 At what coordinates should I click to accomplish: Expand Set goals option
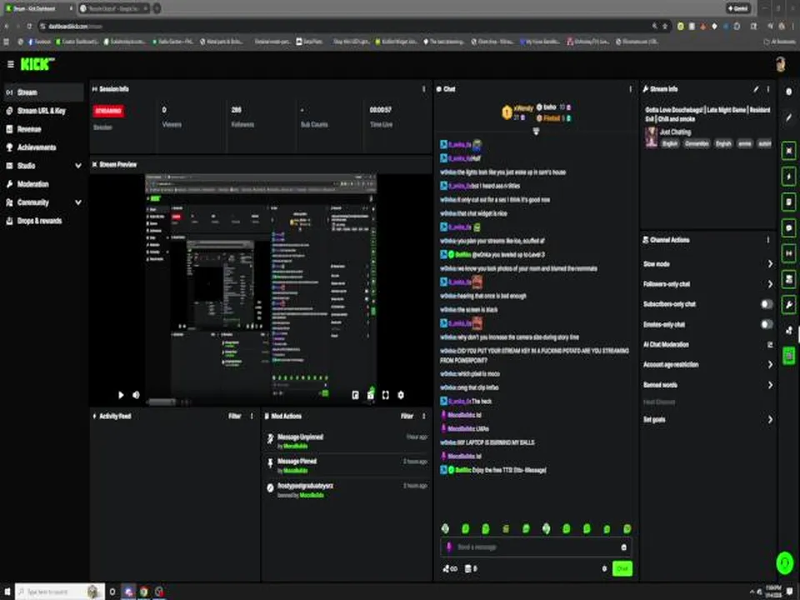point(770,420)
